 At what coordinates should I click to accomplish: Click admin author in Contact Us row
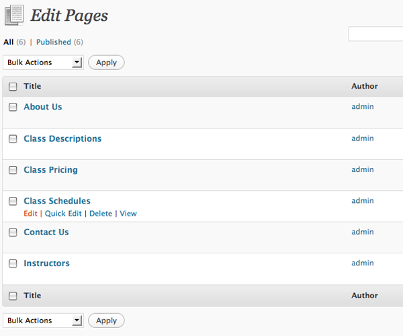point(363,232)
